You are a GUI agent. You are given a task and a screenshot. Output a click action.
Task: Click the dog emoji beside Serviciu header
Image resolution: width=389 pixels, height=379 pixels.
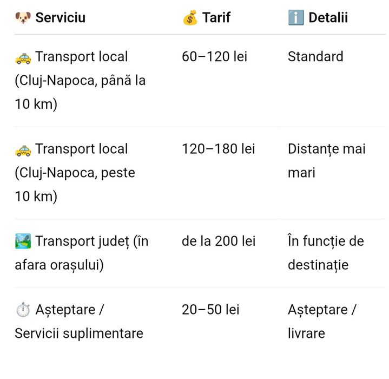[x=23, y=18]
